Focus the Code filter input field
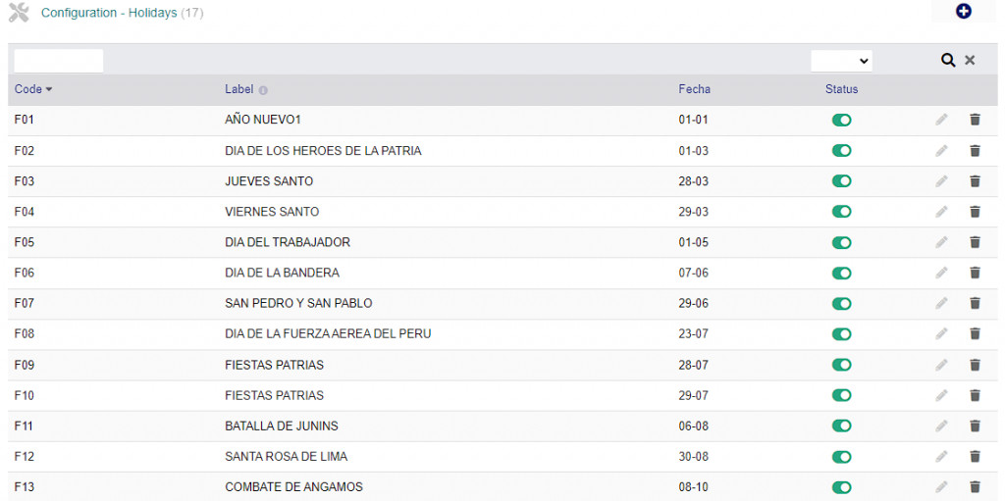Screen dimensions: 1005x501 [x=58, y=61]
